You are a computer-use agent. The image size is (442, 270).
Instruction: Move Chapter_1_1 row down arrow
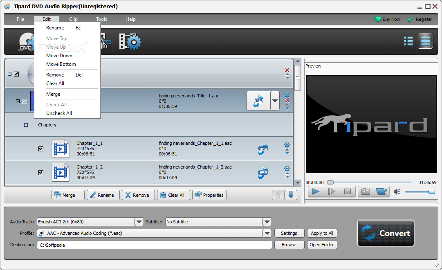tap(287, 153)
